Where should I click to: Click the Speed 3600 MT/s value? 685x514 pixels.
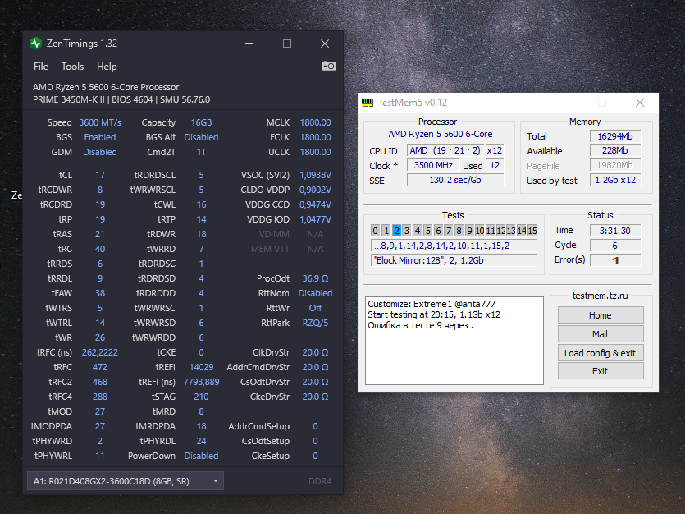[x=100, y=123]
